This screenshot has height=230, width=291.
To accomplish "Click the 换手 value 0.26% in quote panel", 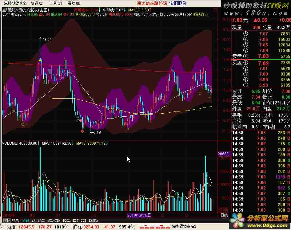I will [x=254, y=115].
